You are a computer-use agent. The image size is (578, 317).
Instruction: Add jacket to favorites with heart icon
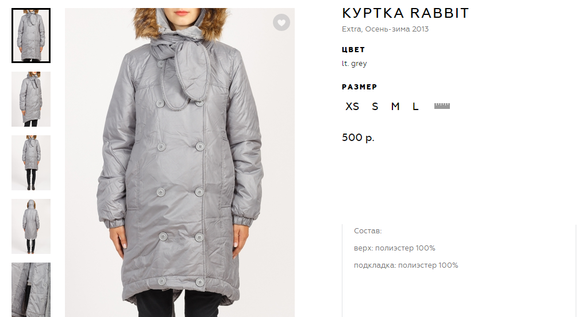click(x=282, y=22)
